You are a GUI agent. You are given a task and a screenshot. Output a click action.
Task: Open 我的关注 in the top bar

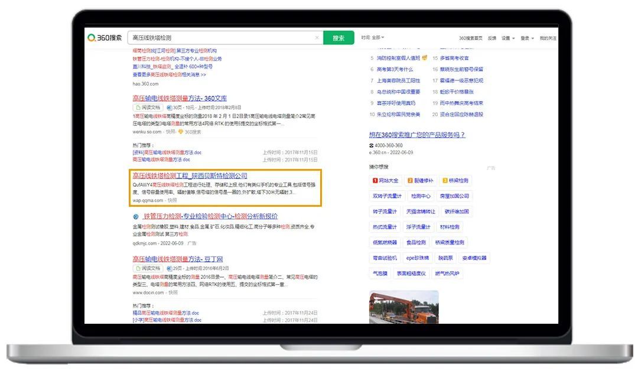click(x=548, y=38)
